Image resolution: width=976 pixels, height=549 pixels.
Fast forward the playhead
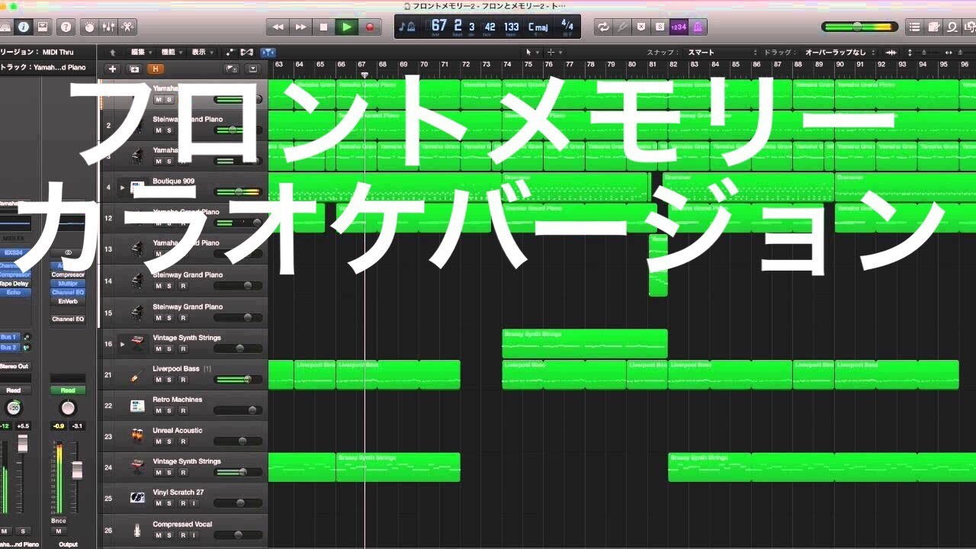(x=300, y=27)
